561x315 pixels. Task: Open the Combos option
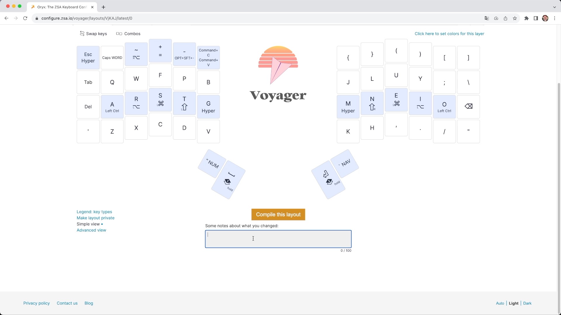tap(128, 34)
